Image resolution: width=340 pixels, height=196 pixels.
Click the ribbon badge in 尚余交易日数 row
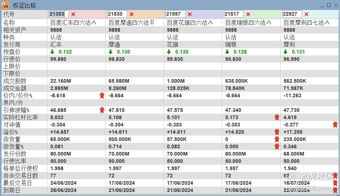click(x=335, y=176)
